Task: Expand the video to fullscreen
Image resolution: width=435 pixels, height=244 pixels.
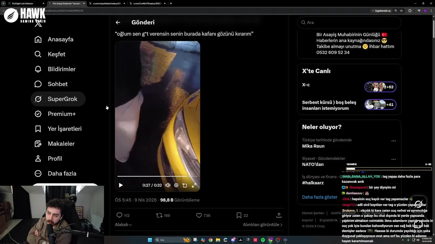Action: pyautogui.click(x=194, y=185)
